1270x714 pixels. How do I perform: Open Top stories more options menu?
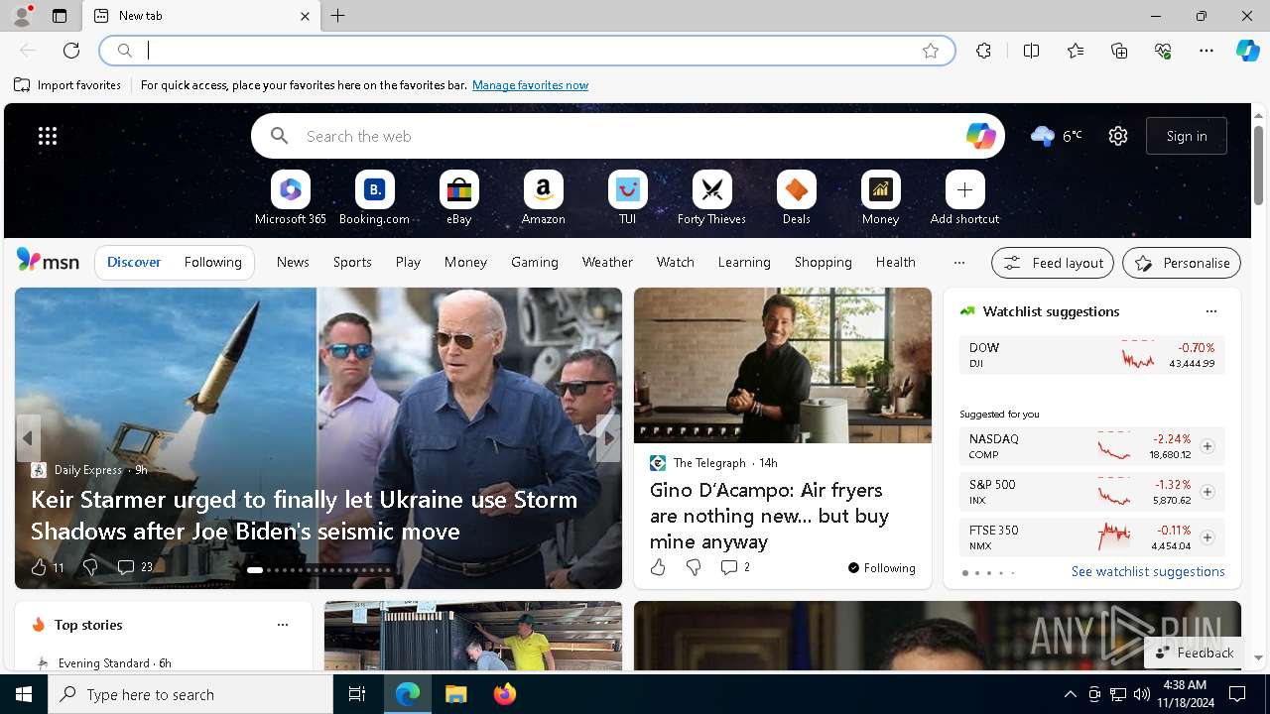coord(283,625)
